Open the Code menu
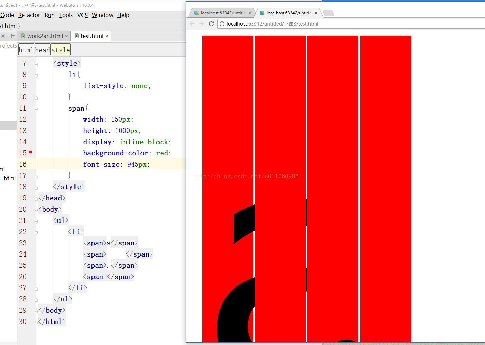 click(7, 15)
